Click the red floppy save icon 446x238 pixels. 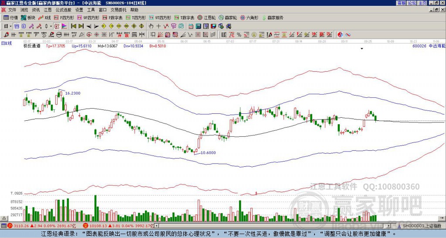(213, 26)
